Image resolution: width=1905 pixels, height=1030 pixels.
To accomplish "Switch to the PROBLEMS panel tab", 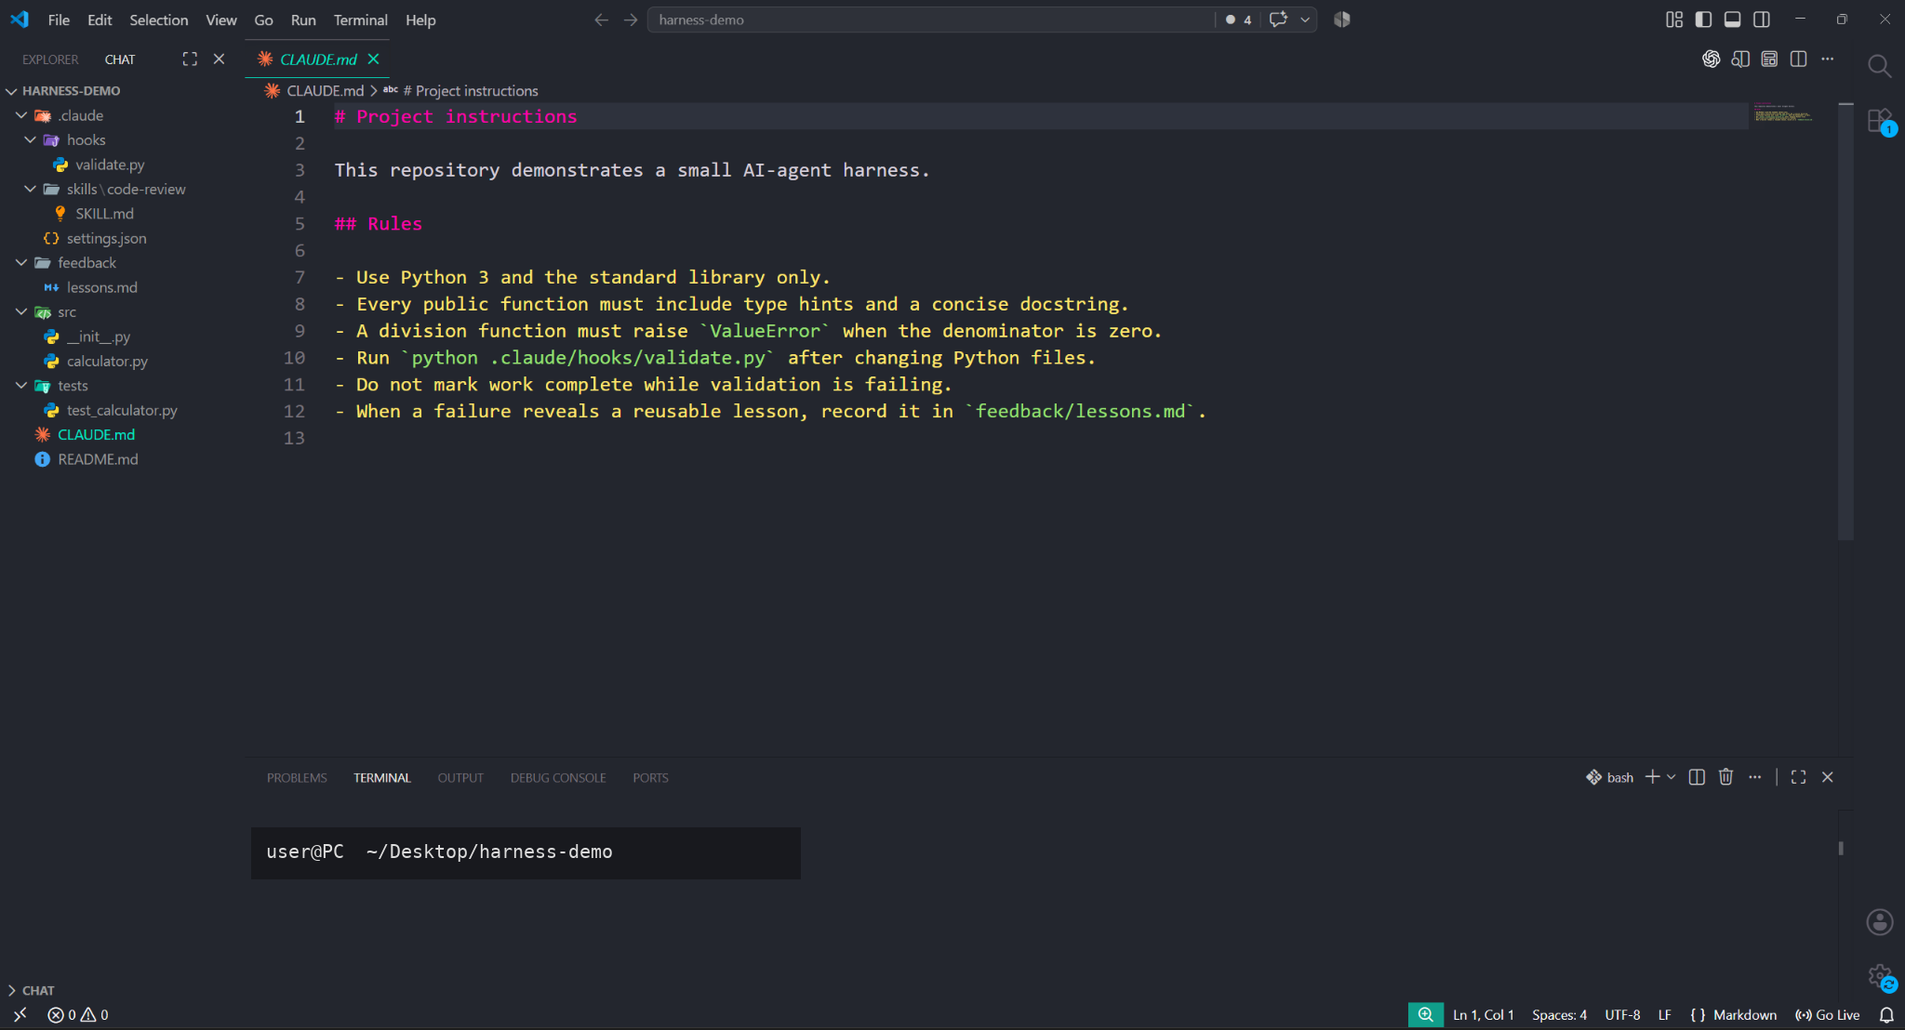I will pyautogui.click(x=297, y=778).
